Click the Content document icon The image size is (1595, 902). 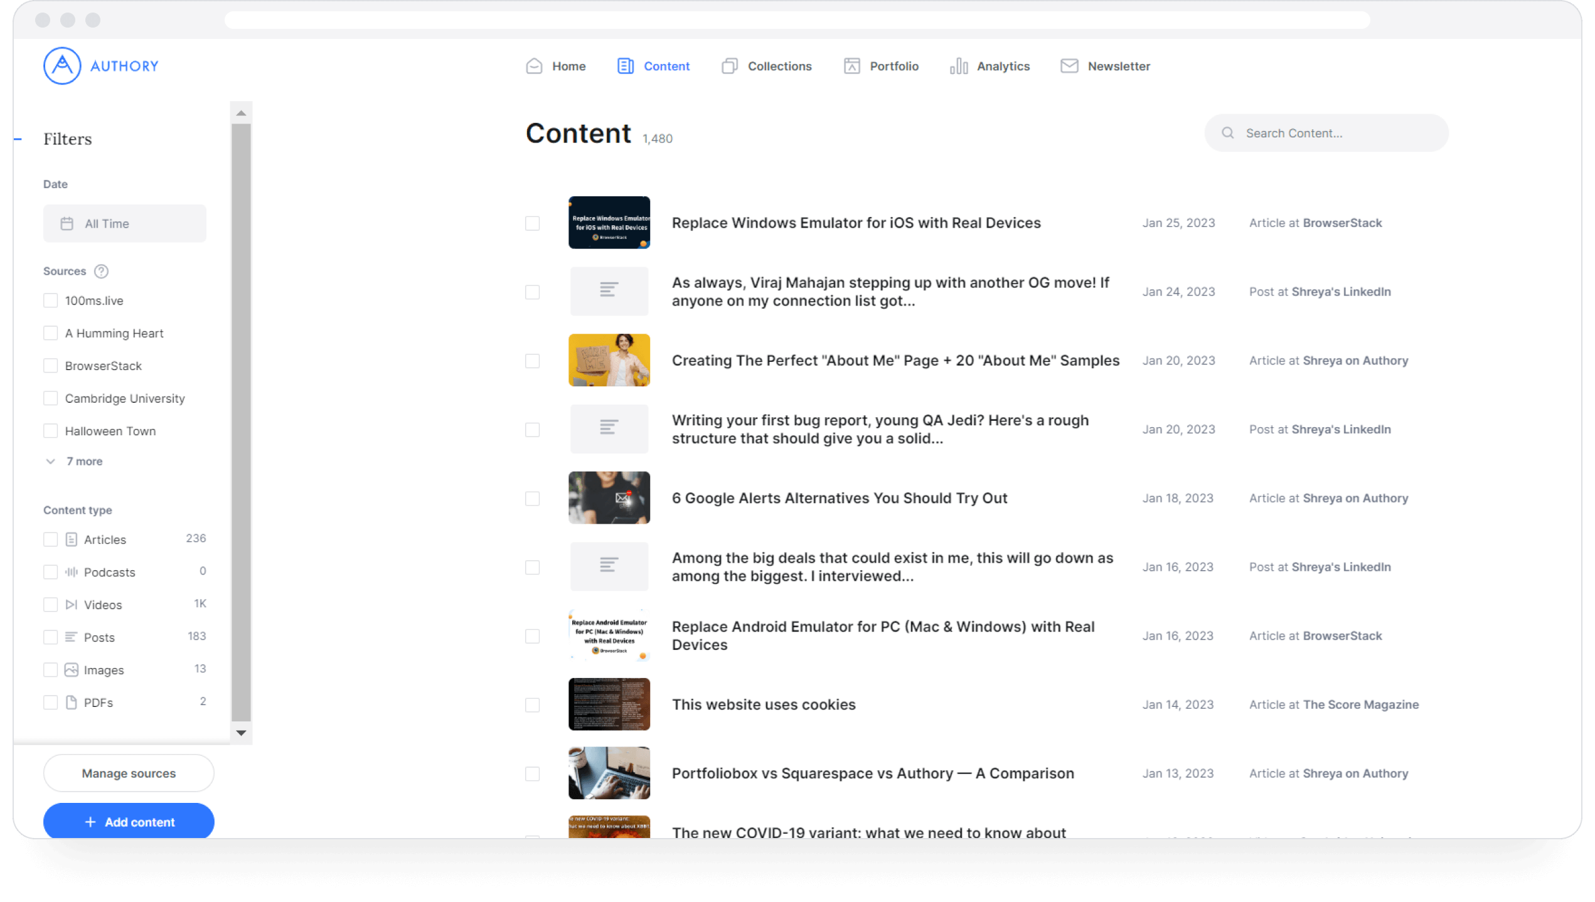pyautogui.click(x=625, y=66)
